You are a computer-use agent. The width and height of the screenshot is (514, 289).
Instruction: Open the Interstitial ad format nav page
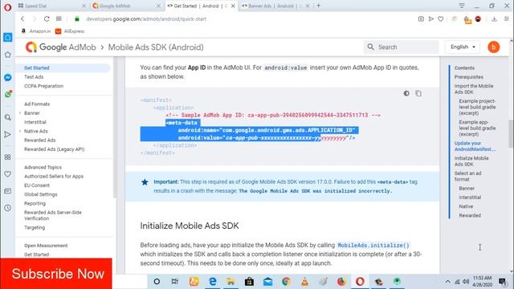click(x=35, y=122)
